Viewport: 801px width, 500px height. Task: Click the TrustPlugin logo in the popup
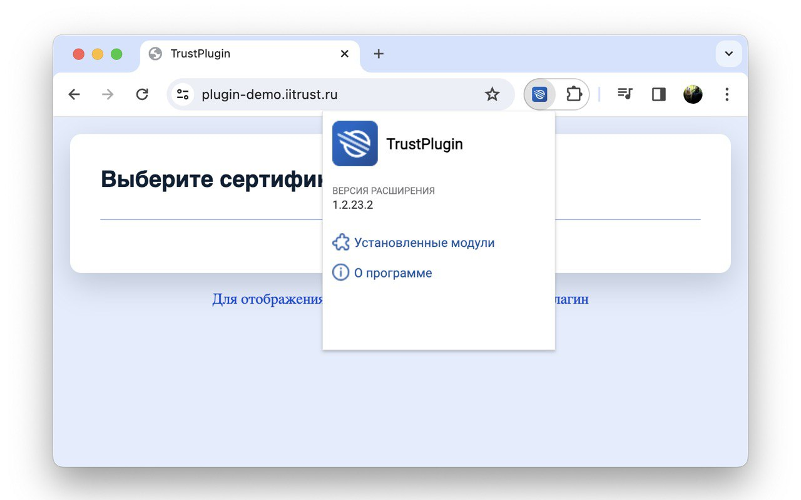pos(355,143)
